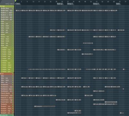Mute the Strings group track

pos(13,6)
